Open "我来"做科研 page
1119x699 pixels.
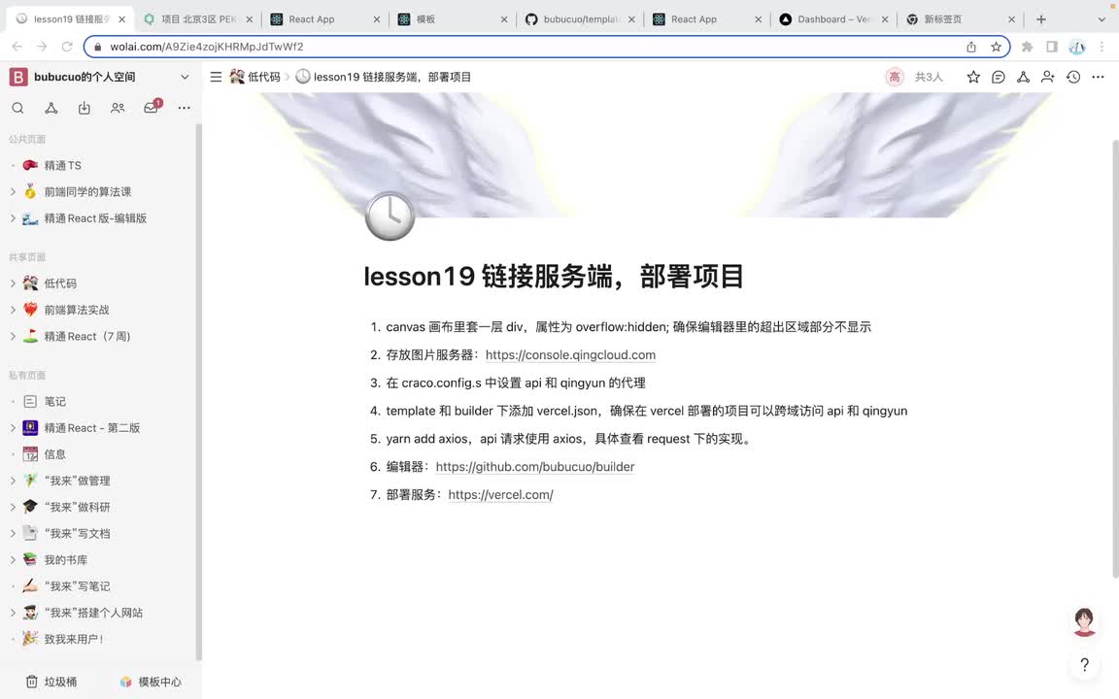pyautogui.click(x=77, y=507)
